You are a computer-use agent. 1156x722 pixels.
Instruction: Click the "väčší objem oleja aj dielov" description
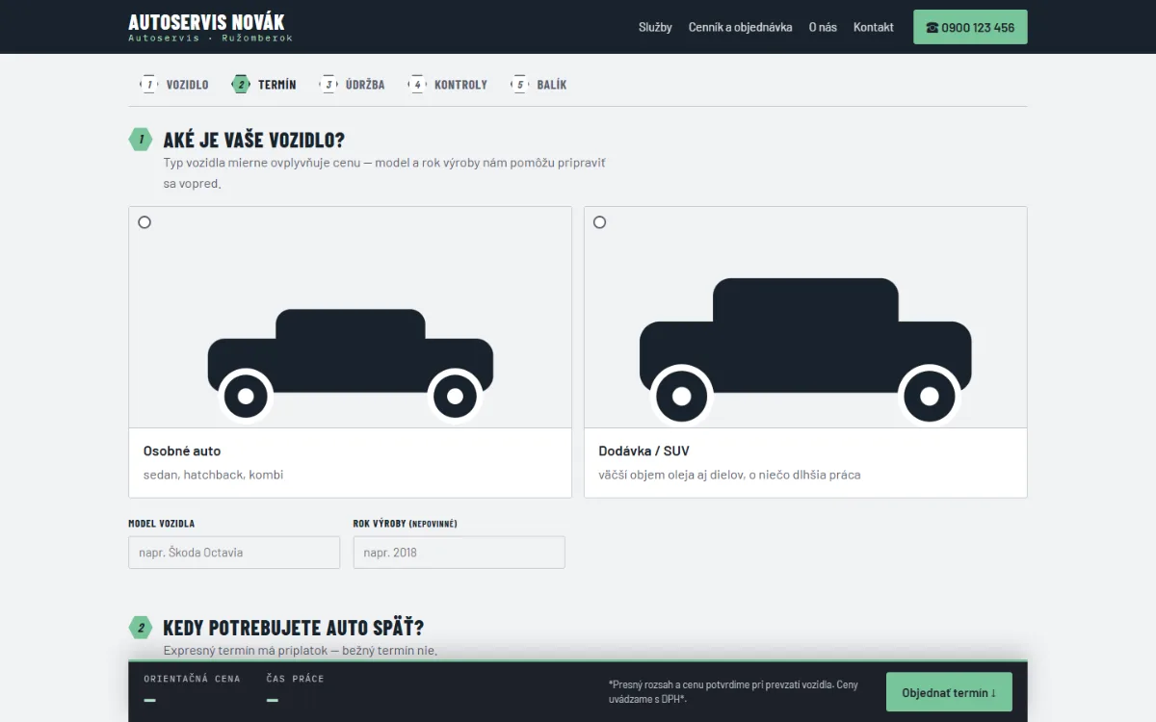pos(729,475)
